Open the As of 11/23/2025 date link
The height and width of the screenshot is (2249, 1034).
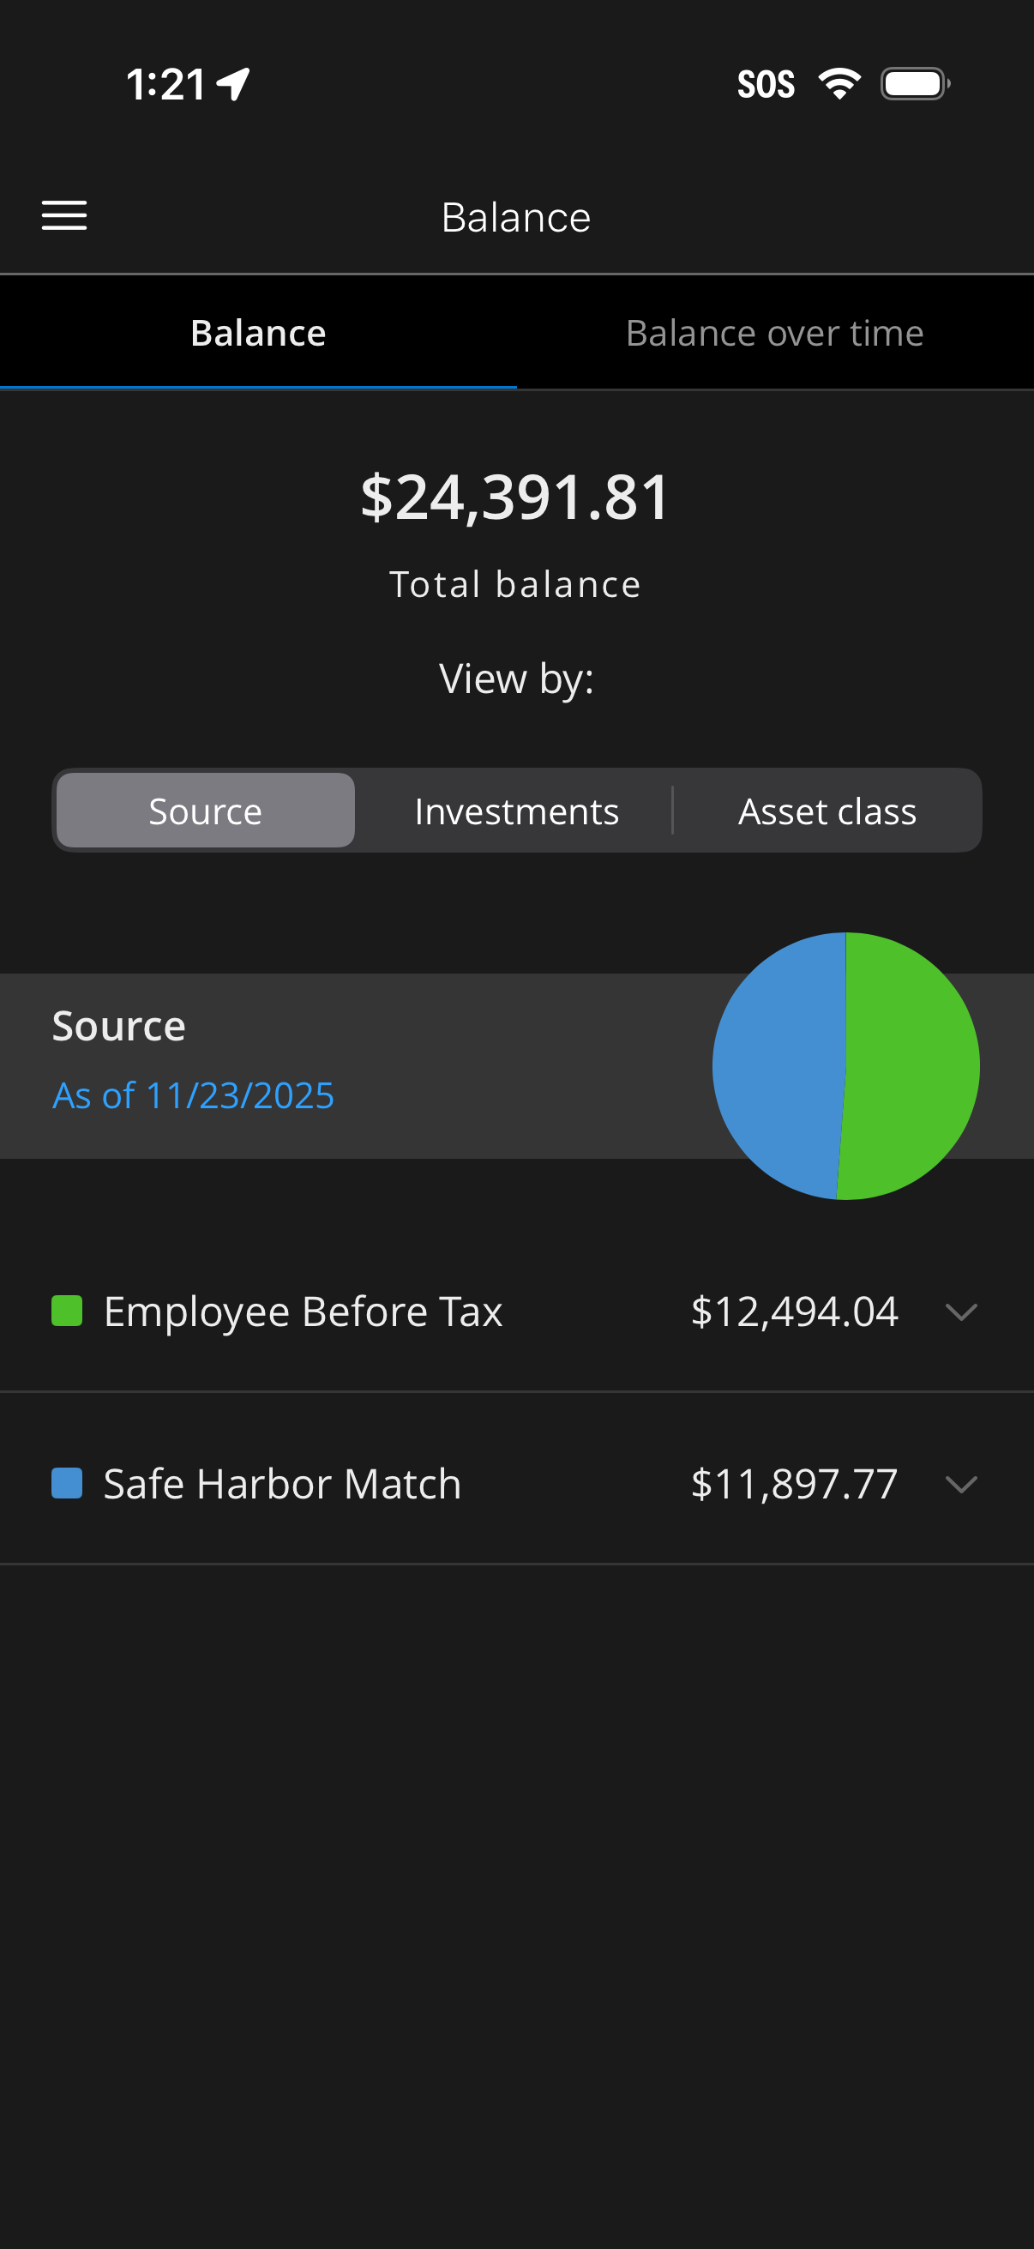(x=193, y=1095)
